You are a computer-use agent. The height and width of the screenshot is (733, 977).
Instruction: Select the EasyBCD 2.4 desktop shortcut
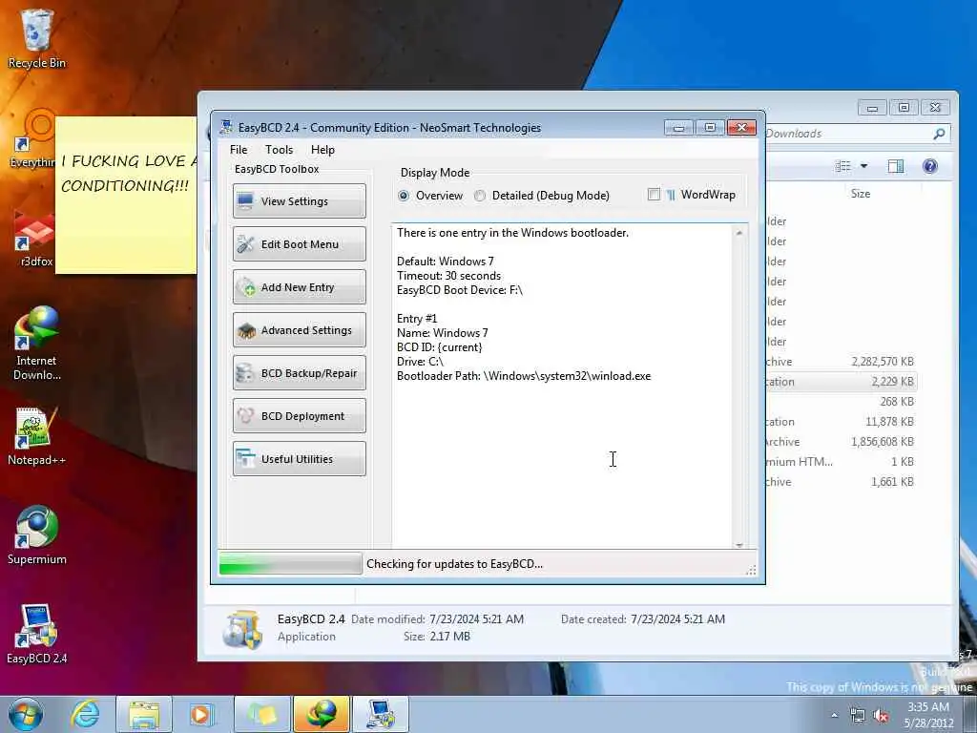(x=37, y=634)
